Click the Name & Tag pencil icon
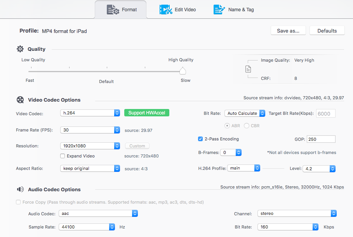The height and width of the screenshot is (237, 353). click(219, 10)
